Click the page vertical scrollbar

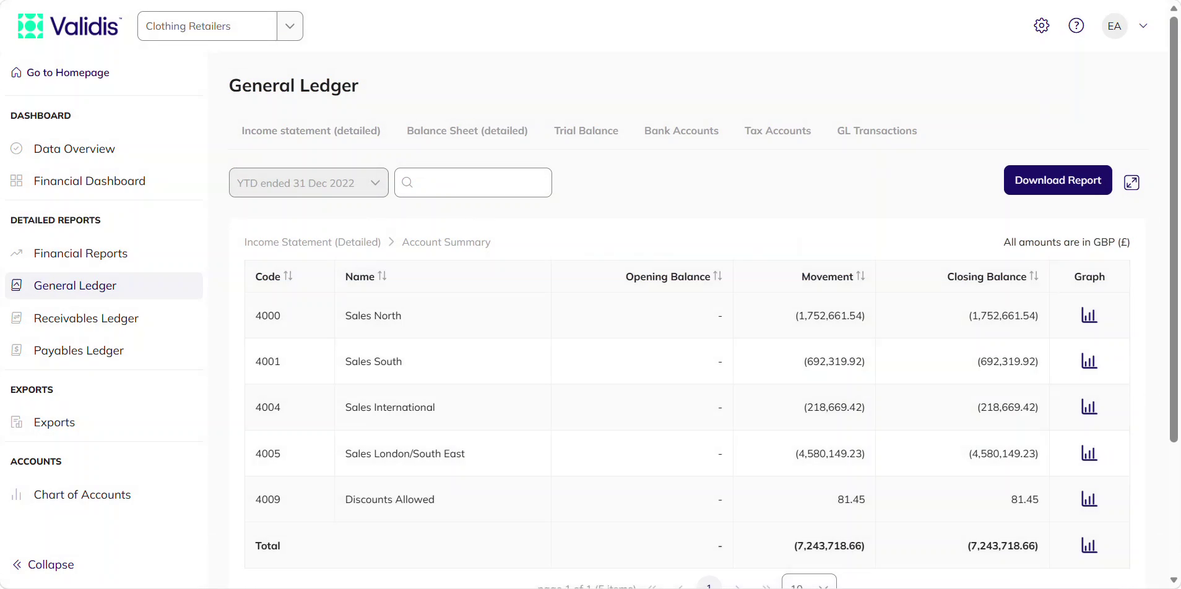pos(1174,229)
